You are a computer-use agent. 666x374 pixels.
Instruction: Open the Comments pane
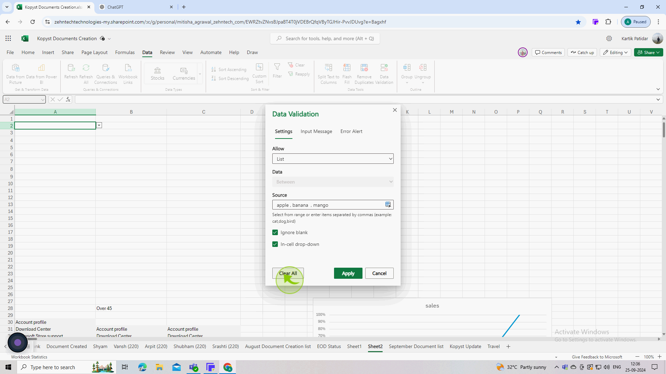click(x=548, y=52)
